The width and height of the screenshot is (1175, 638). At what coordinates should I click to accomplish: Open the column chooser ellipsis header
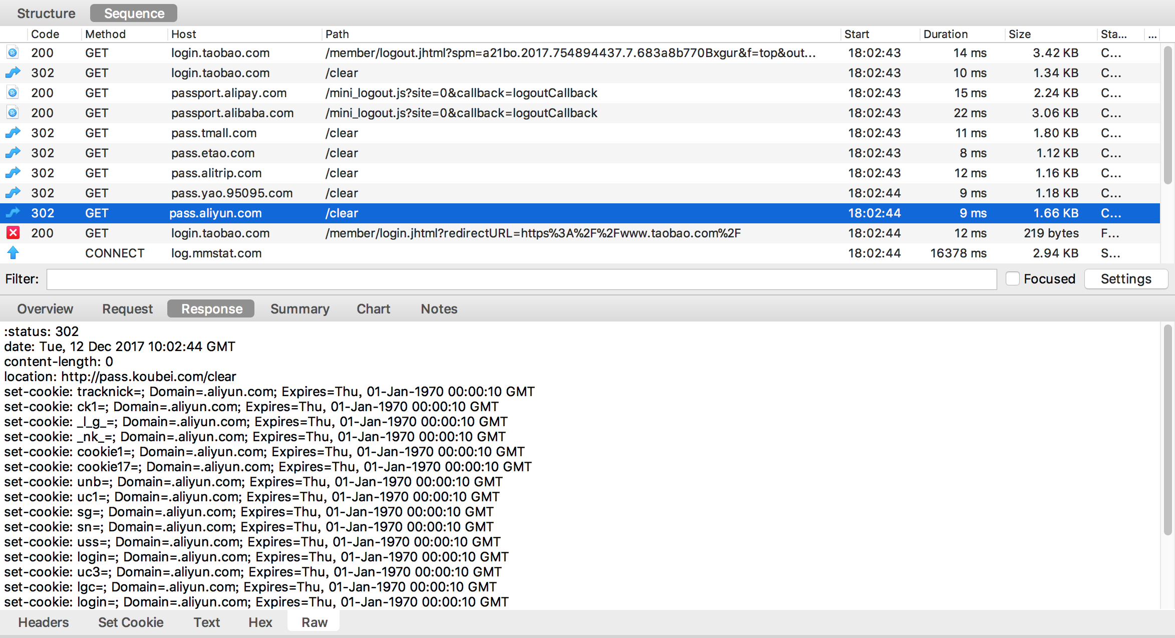[1152, 34]
